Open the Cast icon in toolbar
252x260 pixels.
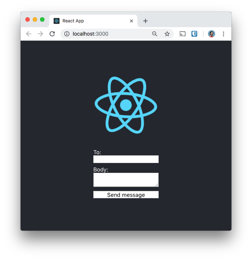[182, 34]
